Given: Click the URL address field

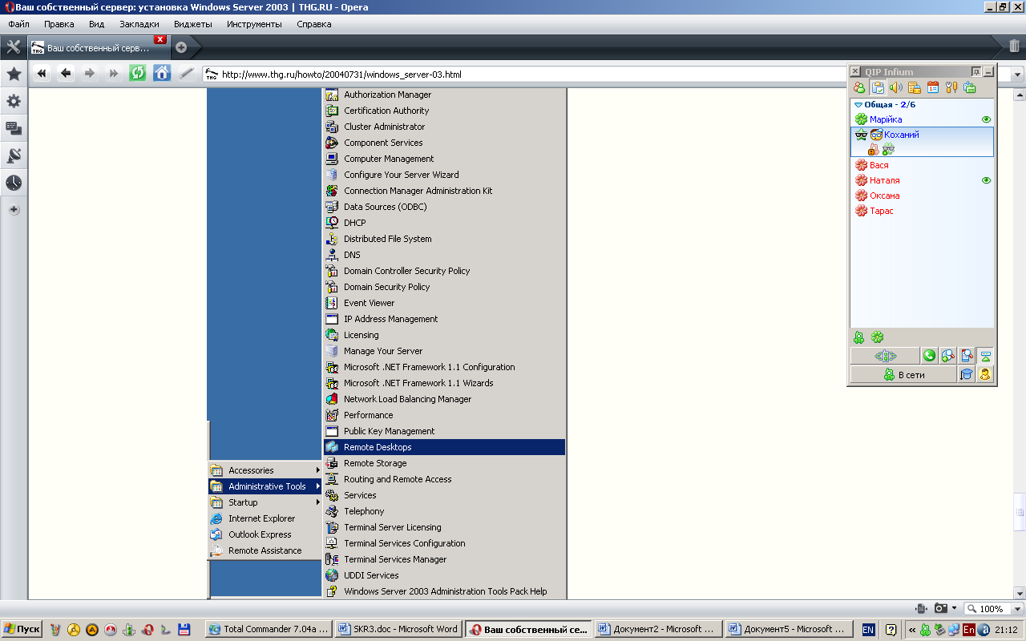Looking at the screenshot, I should coord(521,75).
